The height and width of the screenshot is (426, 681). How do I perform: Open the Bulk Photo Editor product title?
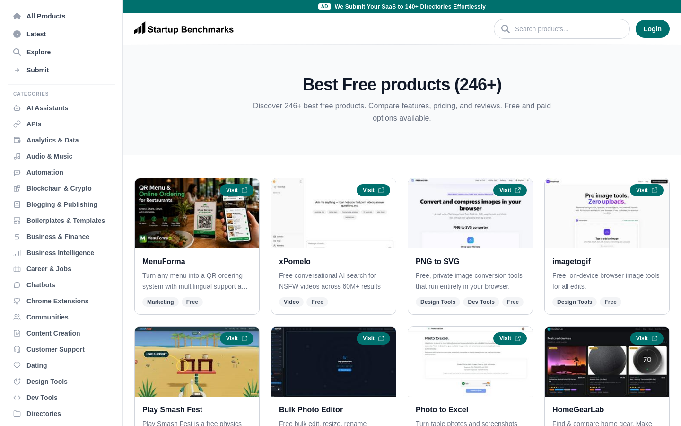click(x=311, y=409)
